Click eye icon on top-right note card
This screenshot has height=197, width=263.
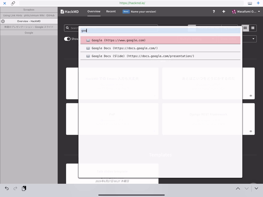(251, 96)
